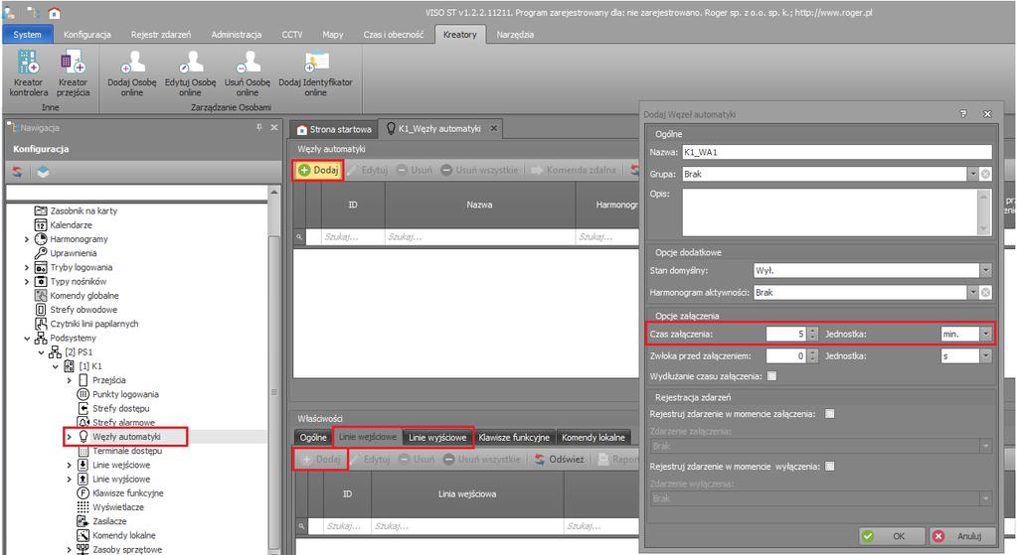Collapse Podsystemy tree node
The image size is (1017, 555).
coord(27,338)
